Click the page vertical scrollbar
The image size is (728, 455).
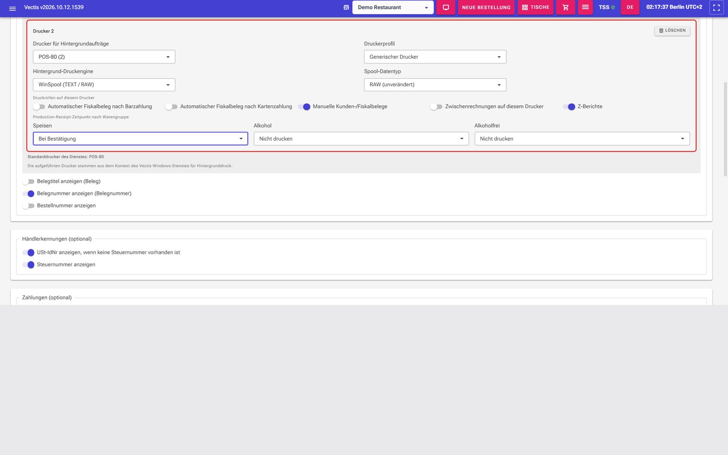pos(725,129)
